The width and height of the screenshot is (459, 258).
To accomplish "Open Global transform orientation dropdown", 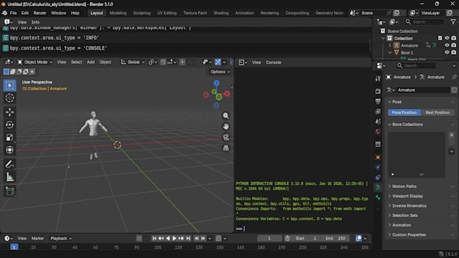I will (x=133, y=62).
